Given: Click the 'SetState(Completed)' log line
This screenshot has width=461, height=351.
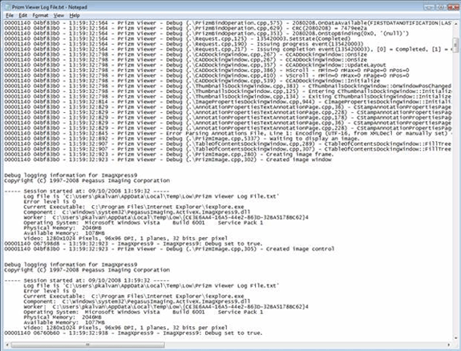Looking at the screenshot, I should (177, 38).
